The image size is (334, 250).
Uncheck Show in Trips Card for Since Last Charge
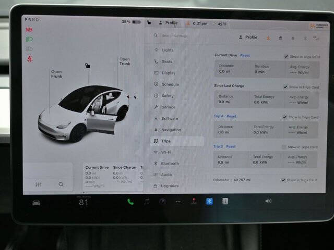coord(285,87)
